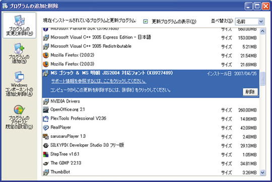Click the RealPlayer icon
This screenshot has width=272, height=182.
pyautogui.click(x=46, y=128)
